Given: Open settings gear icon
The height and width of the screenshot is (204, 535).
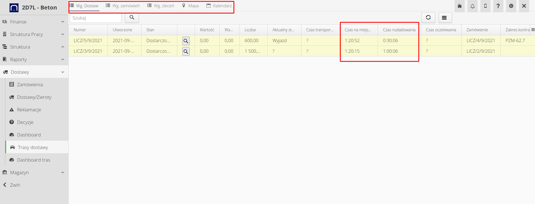Looking at the screenshot, I should (x=511, y=6).
